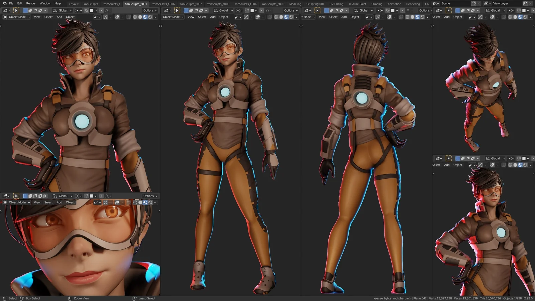Switch to the Sculpting.001 workspace tab

(x=315, y=4)
